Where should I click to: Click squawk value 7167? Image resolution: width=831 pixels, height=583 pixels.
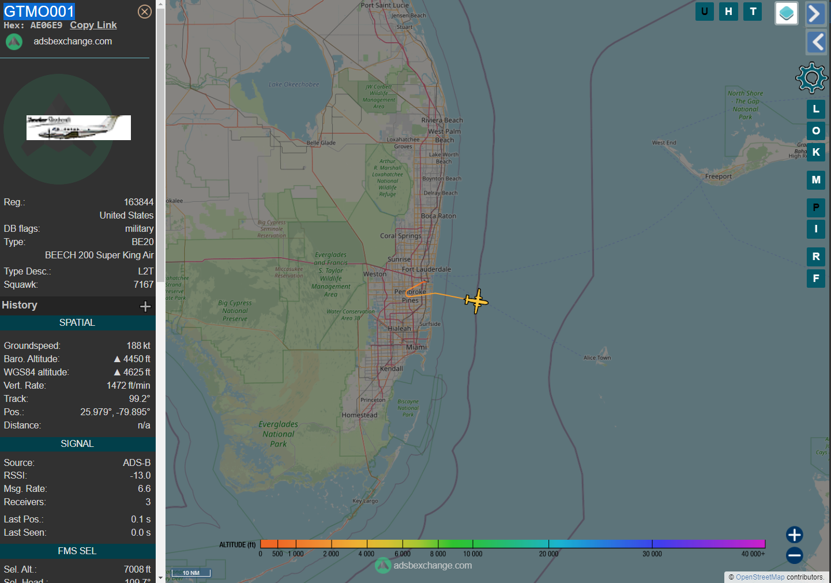coord(144,285)
